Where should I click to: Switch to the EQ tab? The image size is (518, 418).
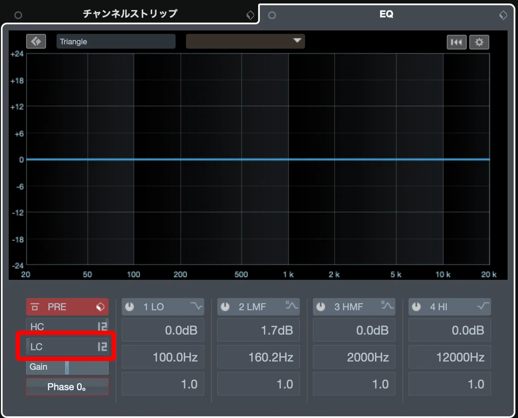tap(386, 14)
